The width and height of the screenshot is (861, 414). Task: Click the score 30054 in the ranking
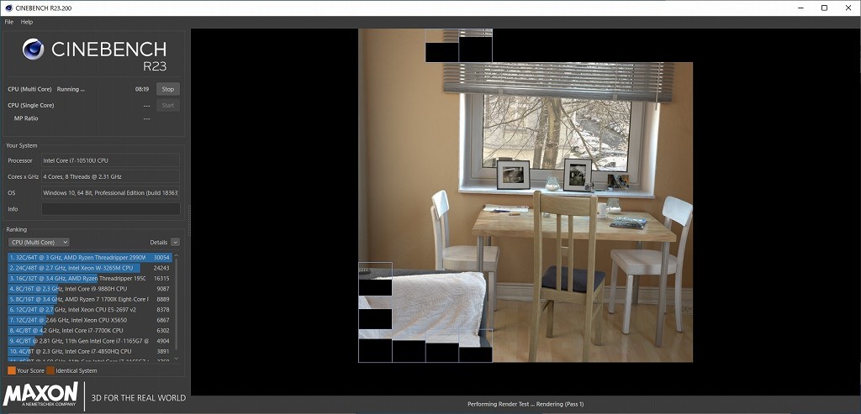(x=161, y=257)
